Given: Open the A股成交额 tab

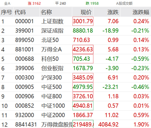Looking at the screenshot, I should click(x=124, y=4).
